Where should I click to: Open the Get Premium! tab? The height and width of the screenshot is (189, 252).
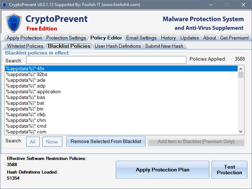pyautogui.click(x=234, y=38)
